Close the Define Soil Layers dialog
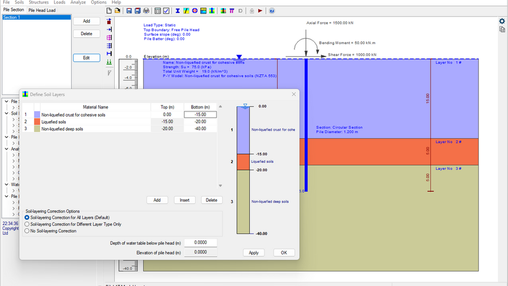 click(294, 94)
